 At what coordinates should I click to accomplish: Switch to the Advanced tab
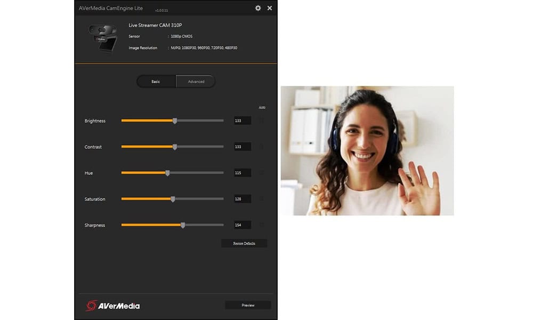pos(196,82)
